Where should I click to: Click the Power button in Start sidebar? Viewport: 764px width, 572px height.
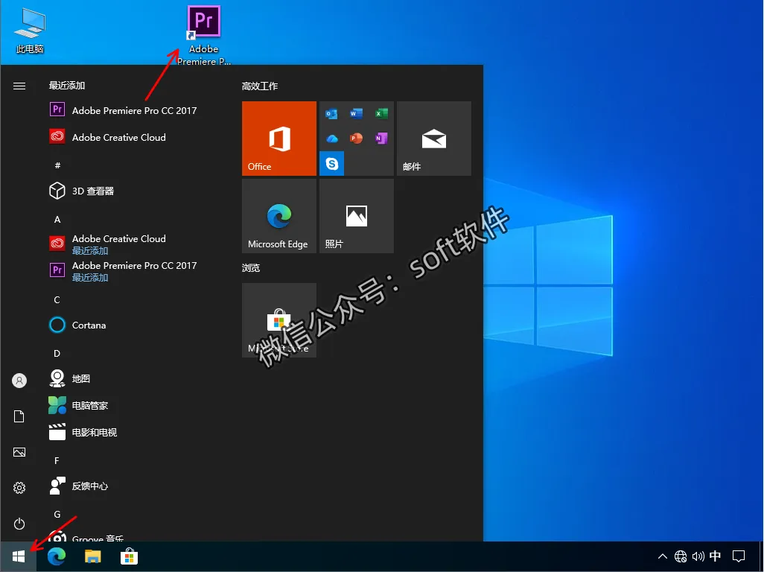point(19,524)
